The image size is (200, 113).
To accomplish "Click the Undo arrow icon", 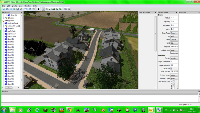I will point(30,9).
